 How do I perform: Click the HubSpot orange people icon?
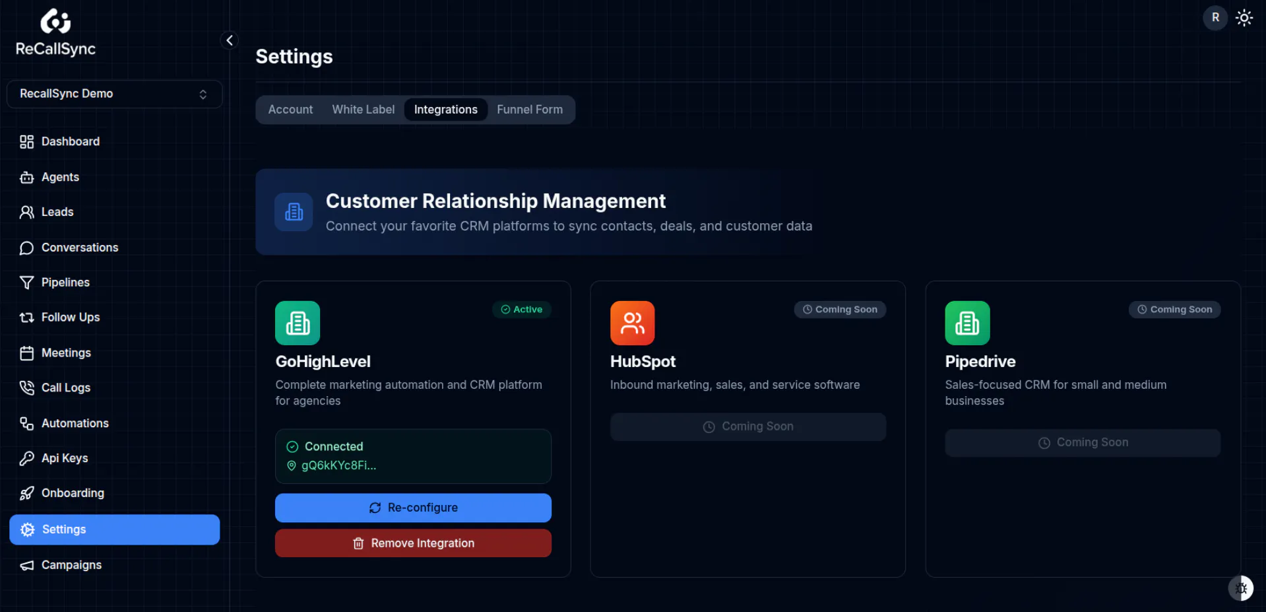(632, 323)
